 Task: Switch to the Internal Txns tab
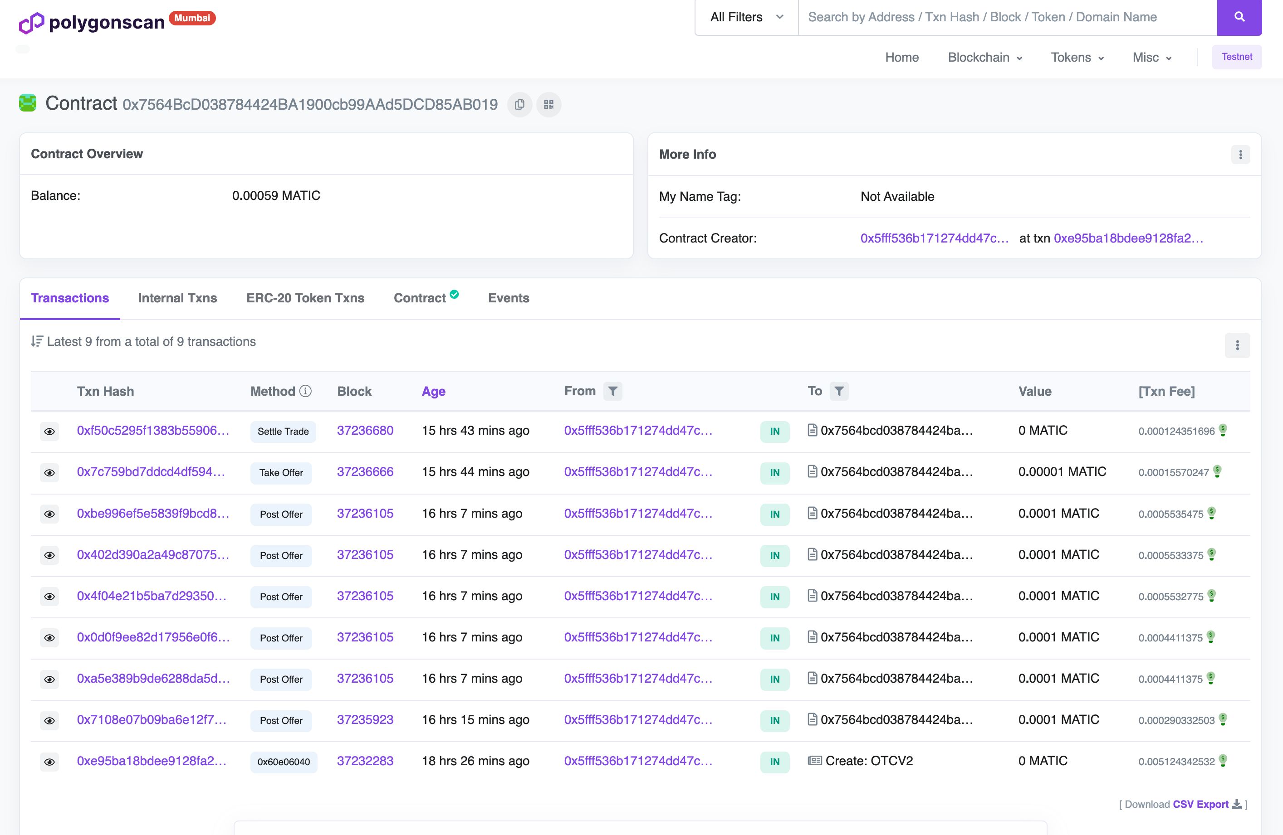[177, 298]
